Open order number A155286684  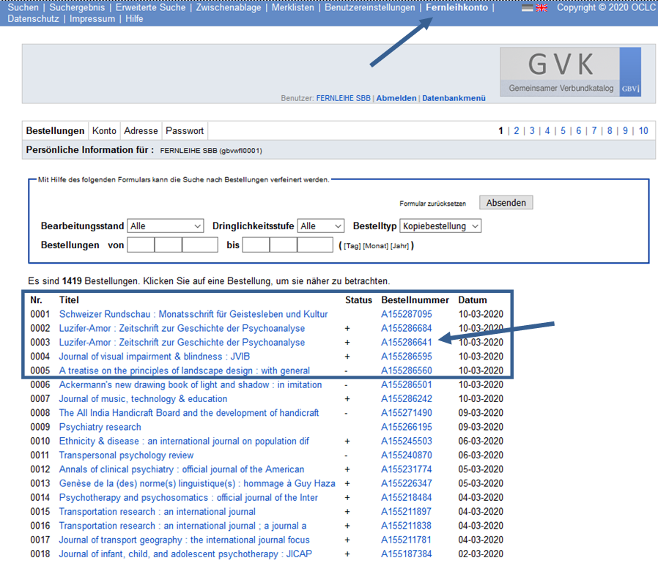tap(406, 328)
